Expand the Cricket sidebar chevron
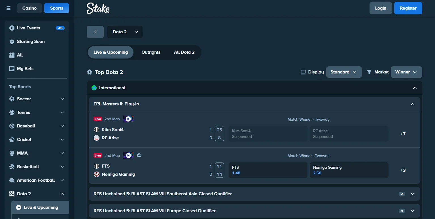The height and width of the screenshot is (219, 435). point(62,140)
